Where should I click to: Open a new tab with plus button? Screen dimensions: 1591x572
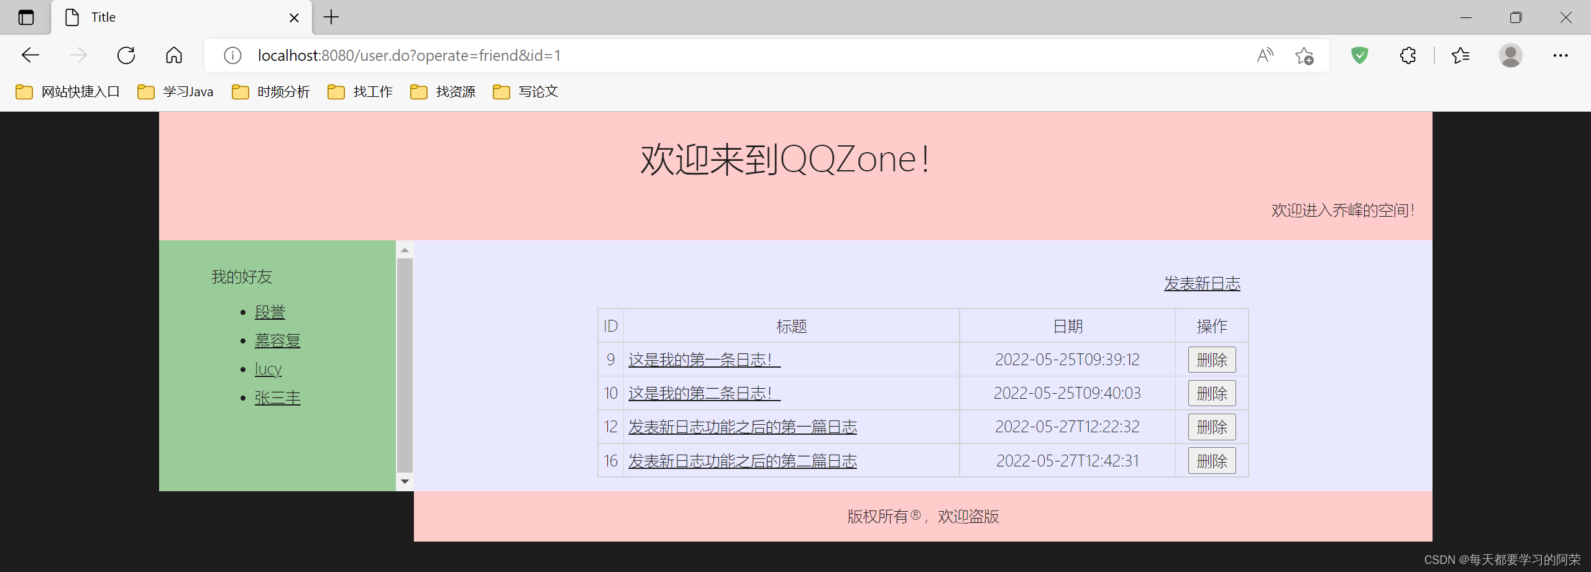point(331,17)
